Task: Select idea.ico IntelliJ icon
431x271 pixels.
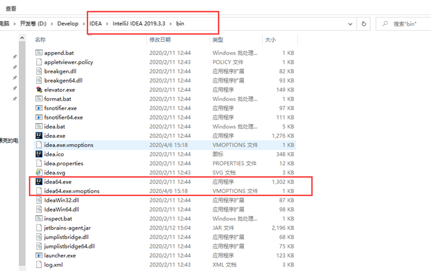Action: pyautogui.click(x=39, y=154)
